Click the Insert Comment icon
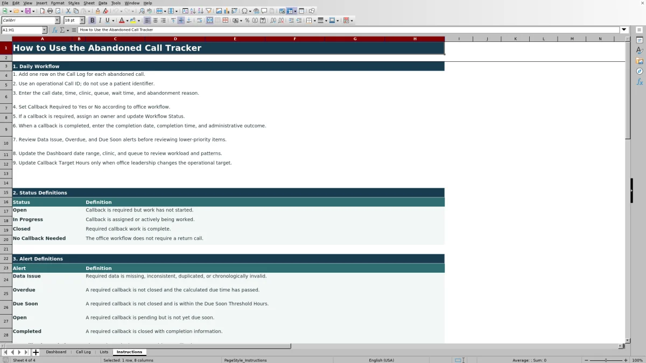Image resolution: width=646 pixels, height=363 pixels. coord(264,11)
